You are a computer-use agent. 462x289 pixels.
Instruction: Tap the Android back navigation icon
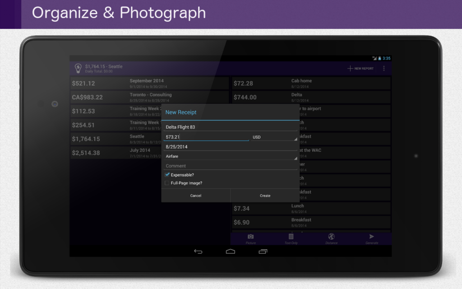(198, 252)
